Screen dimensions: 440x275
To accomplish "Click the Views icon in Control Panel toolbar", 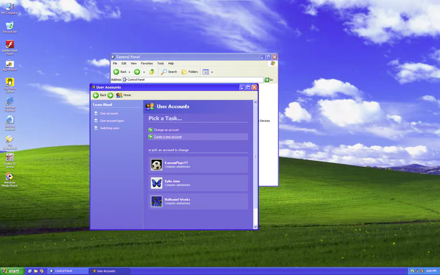I will coord(206,72).
